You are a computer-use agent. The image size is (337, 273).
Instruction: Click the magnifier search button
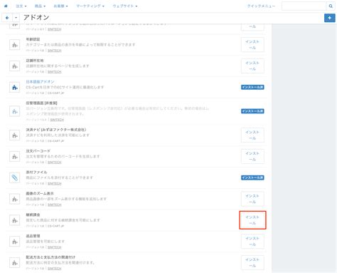[331, 6]
